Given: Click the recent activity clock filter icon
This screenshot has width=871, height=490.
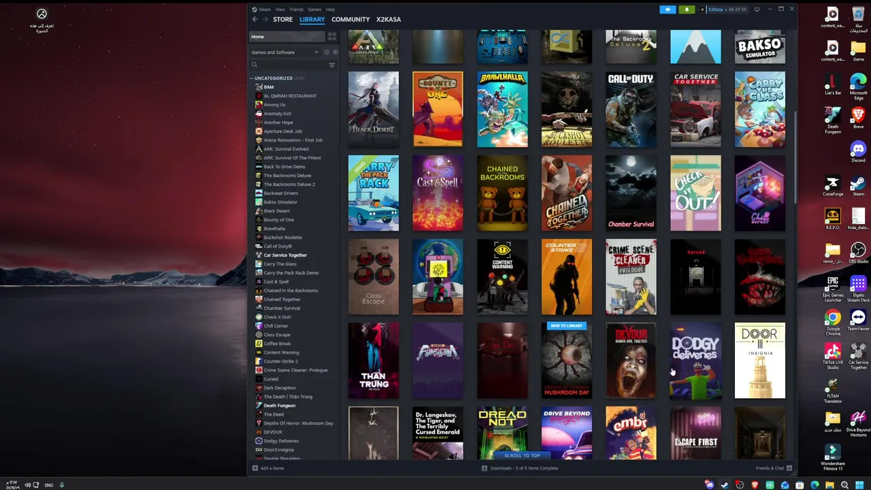Looking at the screenshot, I should [327, 52].
